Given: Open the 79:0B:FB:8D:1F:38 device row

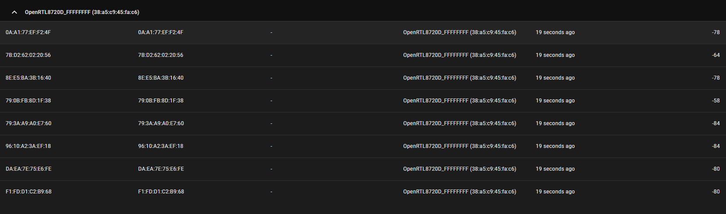Looking at the screenshot, I should pyautogui.click(x=28, y=101).
